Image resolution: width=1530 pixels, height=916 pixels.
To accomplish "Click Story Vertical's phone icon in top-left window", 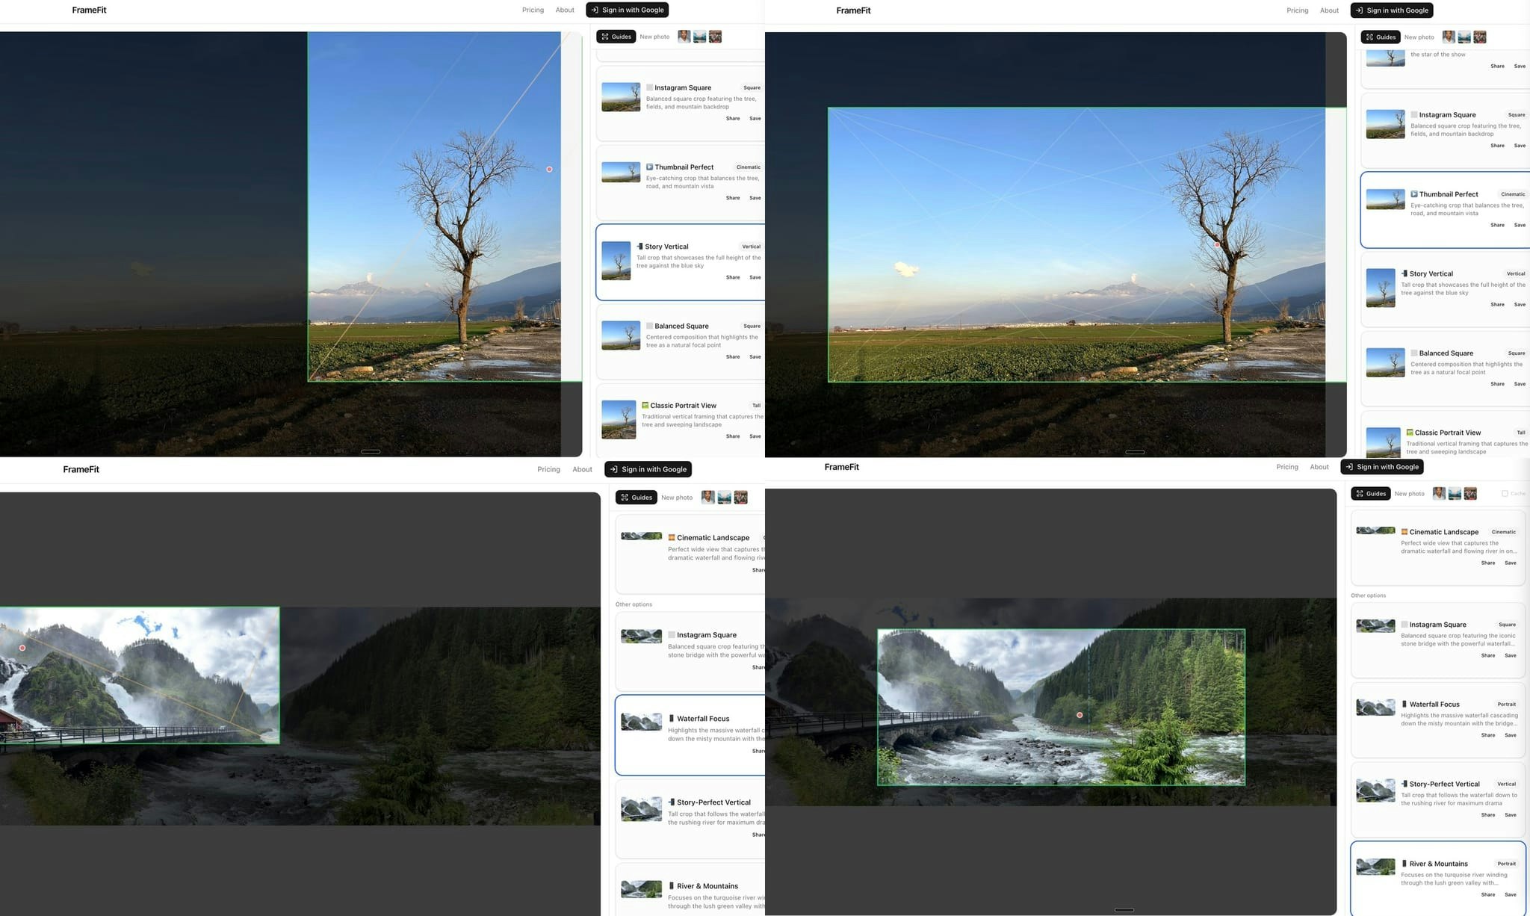I will pos(639,247).
